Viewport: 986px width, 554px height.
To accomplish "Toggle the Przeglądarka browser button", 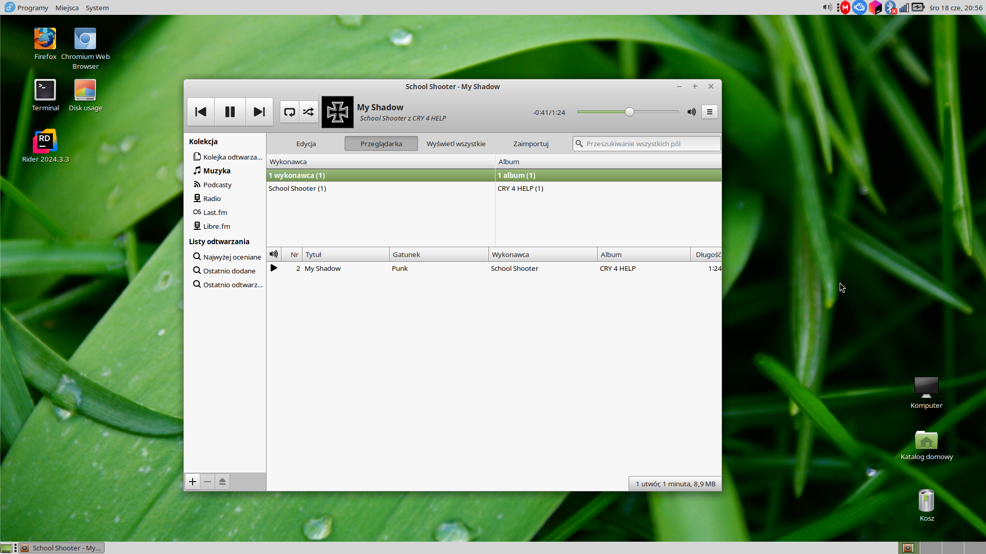I will (381, 144).
